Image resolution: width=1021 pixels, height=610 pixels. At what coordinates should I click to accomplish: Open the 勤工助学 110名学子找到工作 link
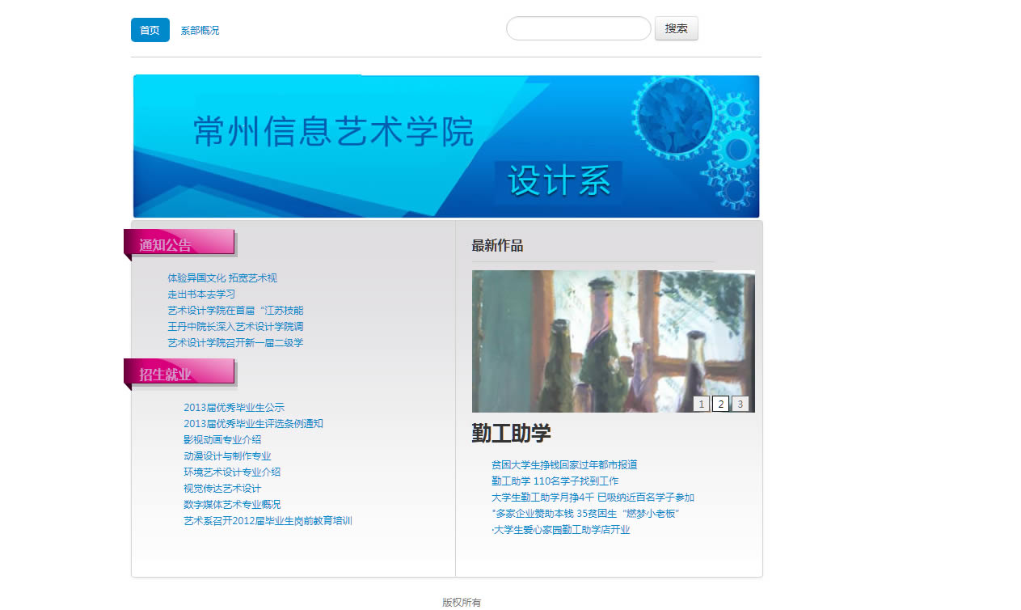click(555, 481)
